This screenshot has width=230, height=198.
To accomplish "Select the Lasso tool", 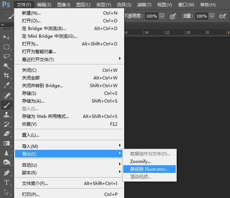I will click(6, 56).
